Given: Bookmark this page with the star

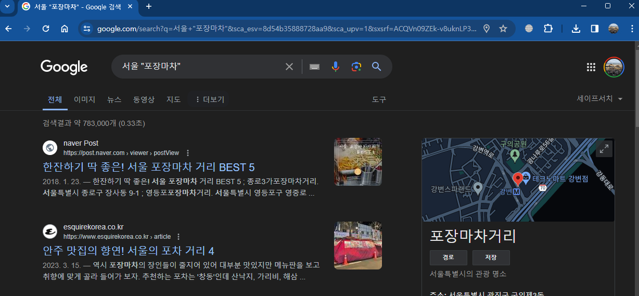Looking at the screenshot, I should (503, 29).
